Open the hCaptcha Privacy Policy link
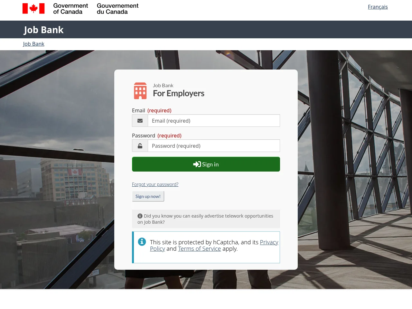 click(214, 245)
